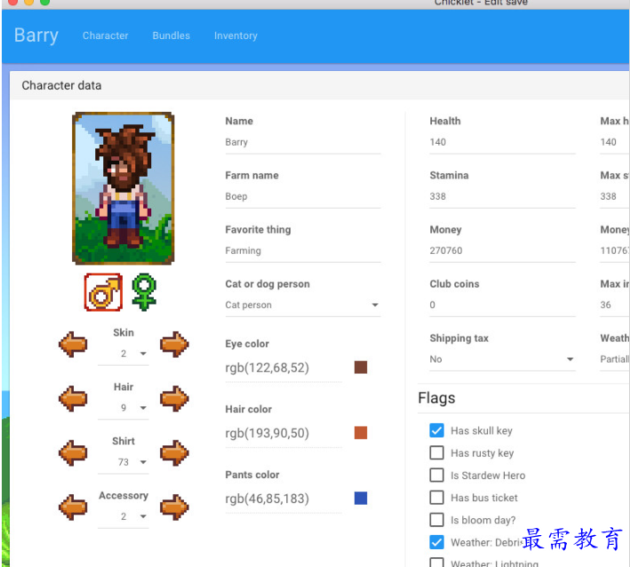Click the Farm name field
This screenshot has width=630, height=567.
pyautogui.click(x=303, y=197)
